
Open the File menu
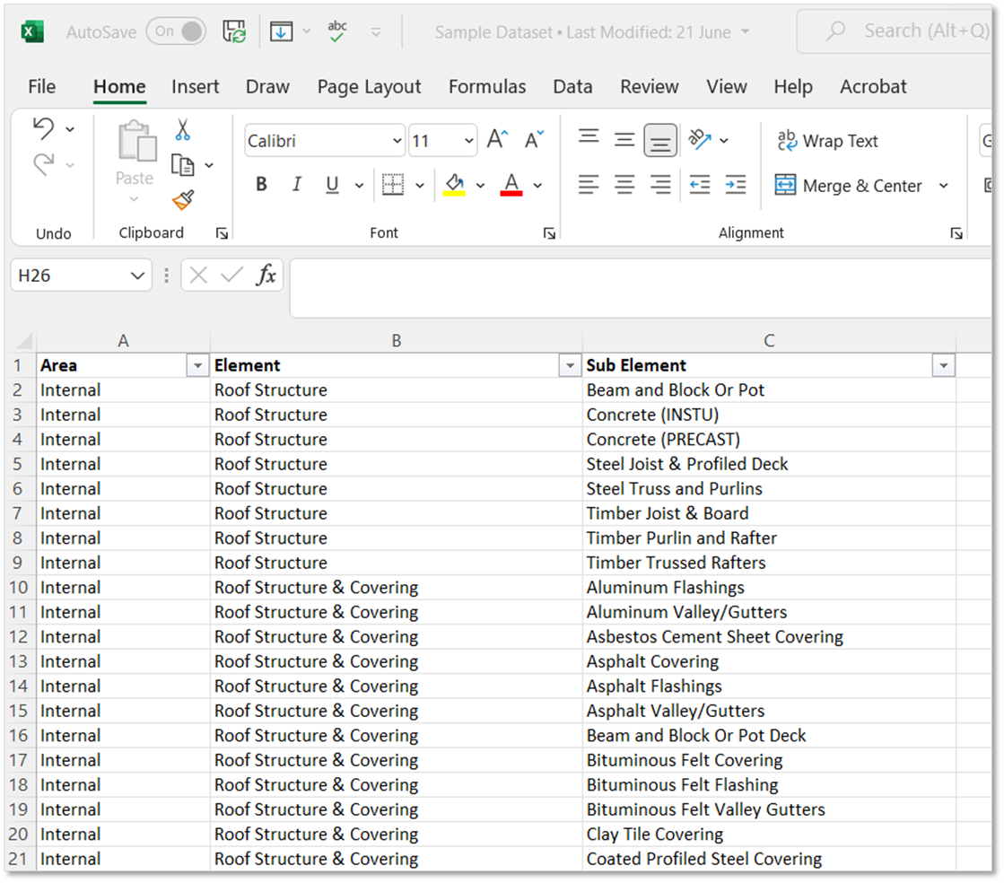(41, 86)
